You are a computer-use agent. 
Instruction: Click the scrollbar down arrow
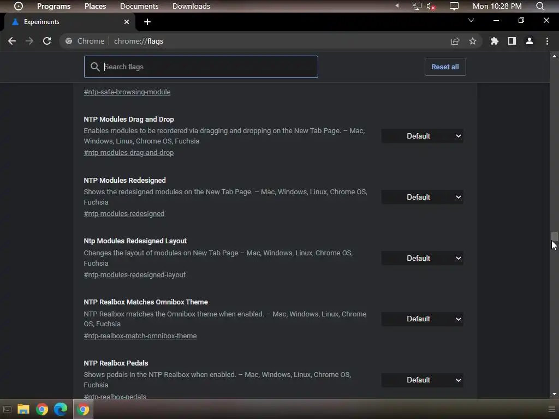click(554, 394)
